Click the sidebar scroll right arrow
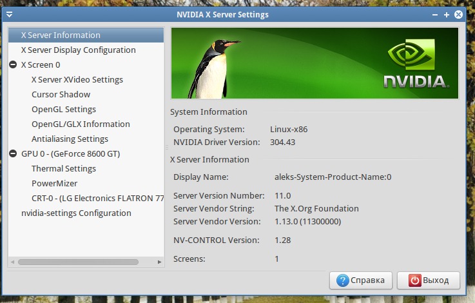 (159, 262)
